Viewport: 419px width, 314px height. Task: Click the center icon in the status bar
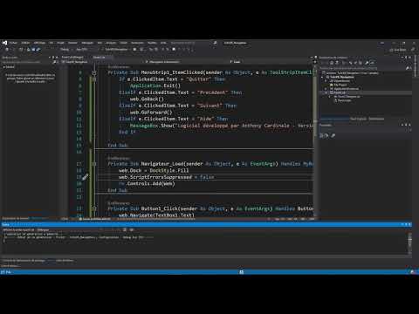[242, 272]
